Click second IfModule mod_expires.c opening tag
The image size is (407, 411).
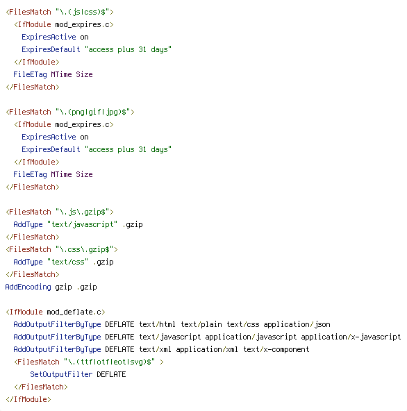(64, 124)
